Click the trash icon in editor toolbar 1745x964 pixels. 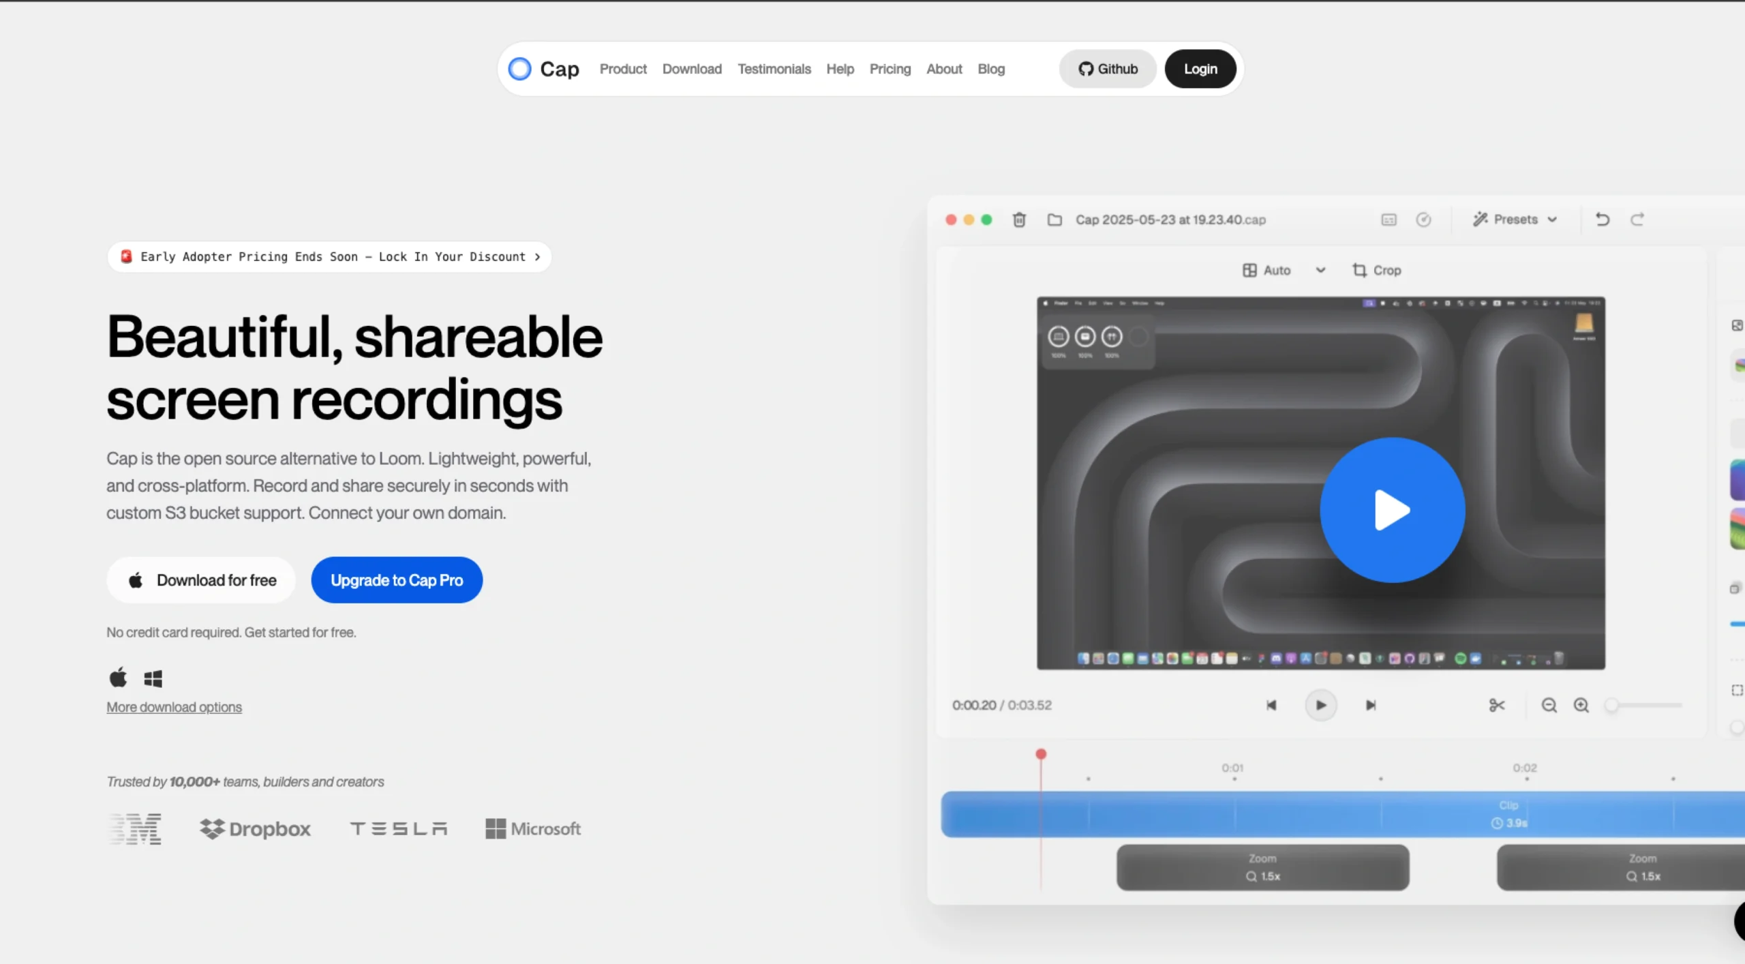(1019, 220)
